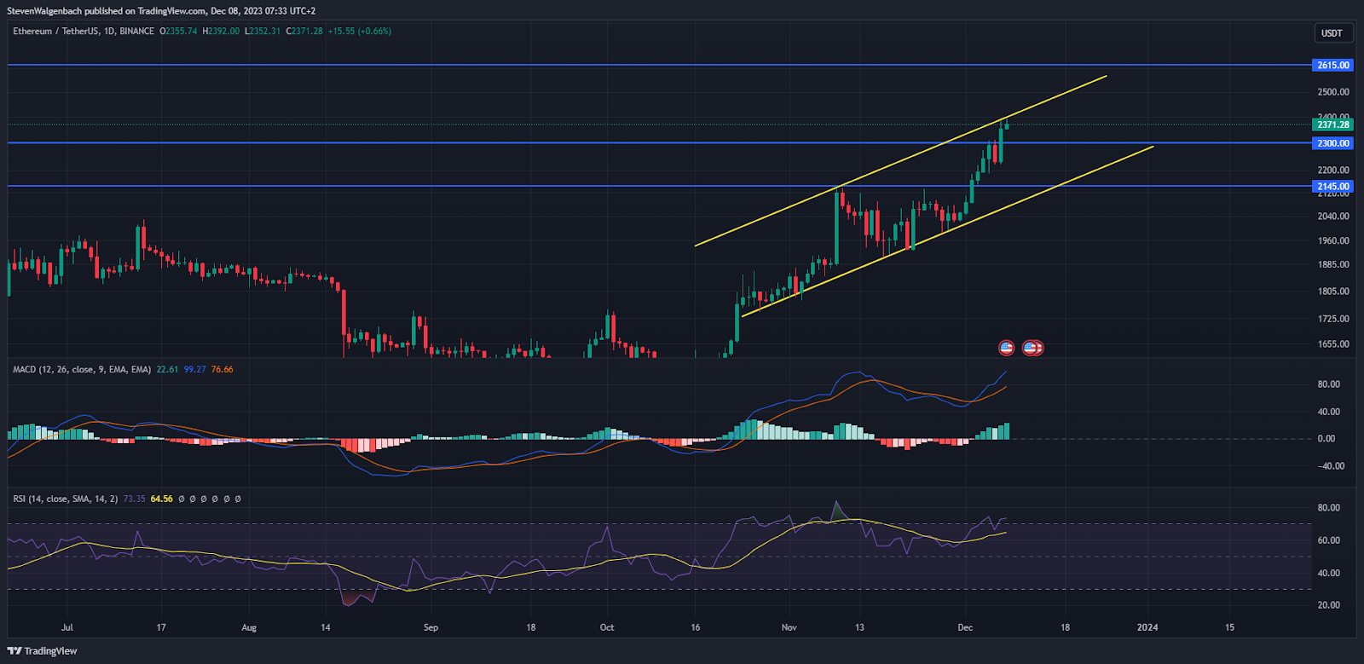Click the 1960.00 price axis label
1364x664 pixels.
point(1333,241)
